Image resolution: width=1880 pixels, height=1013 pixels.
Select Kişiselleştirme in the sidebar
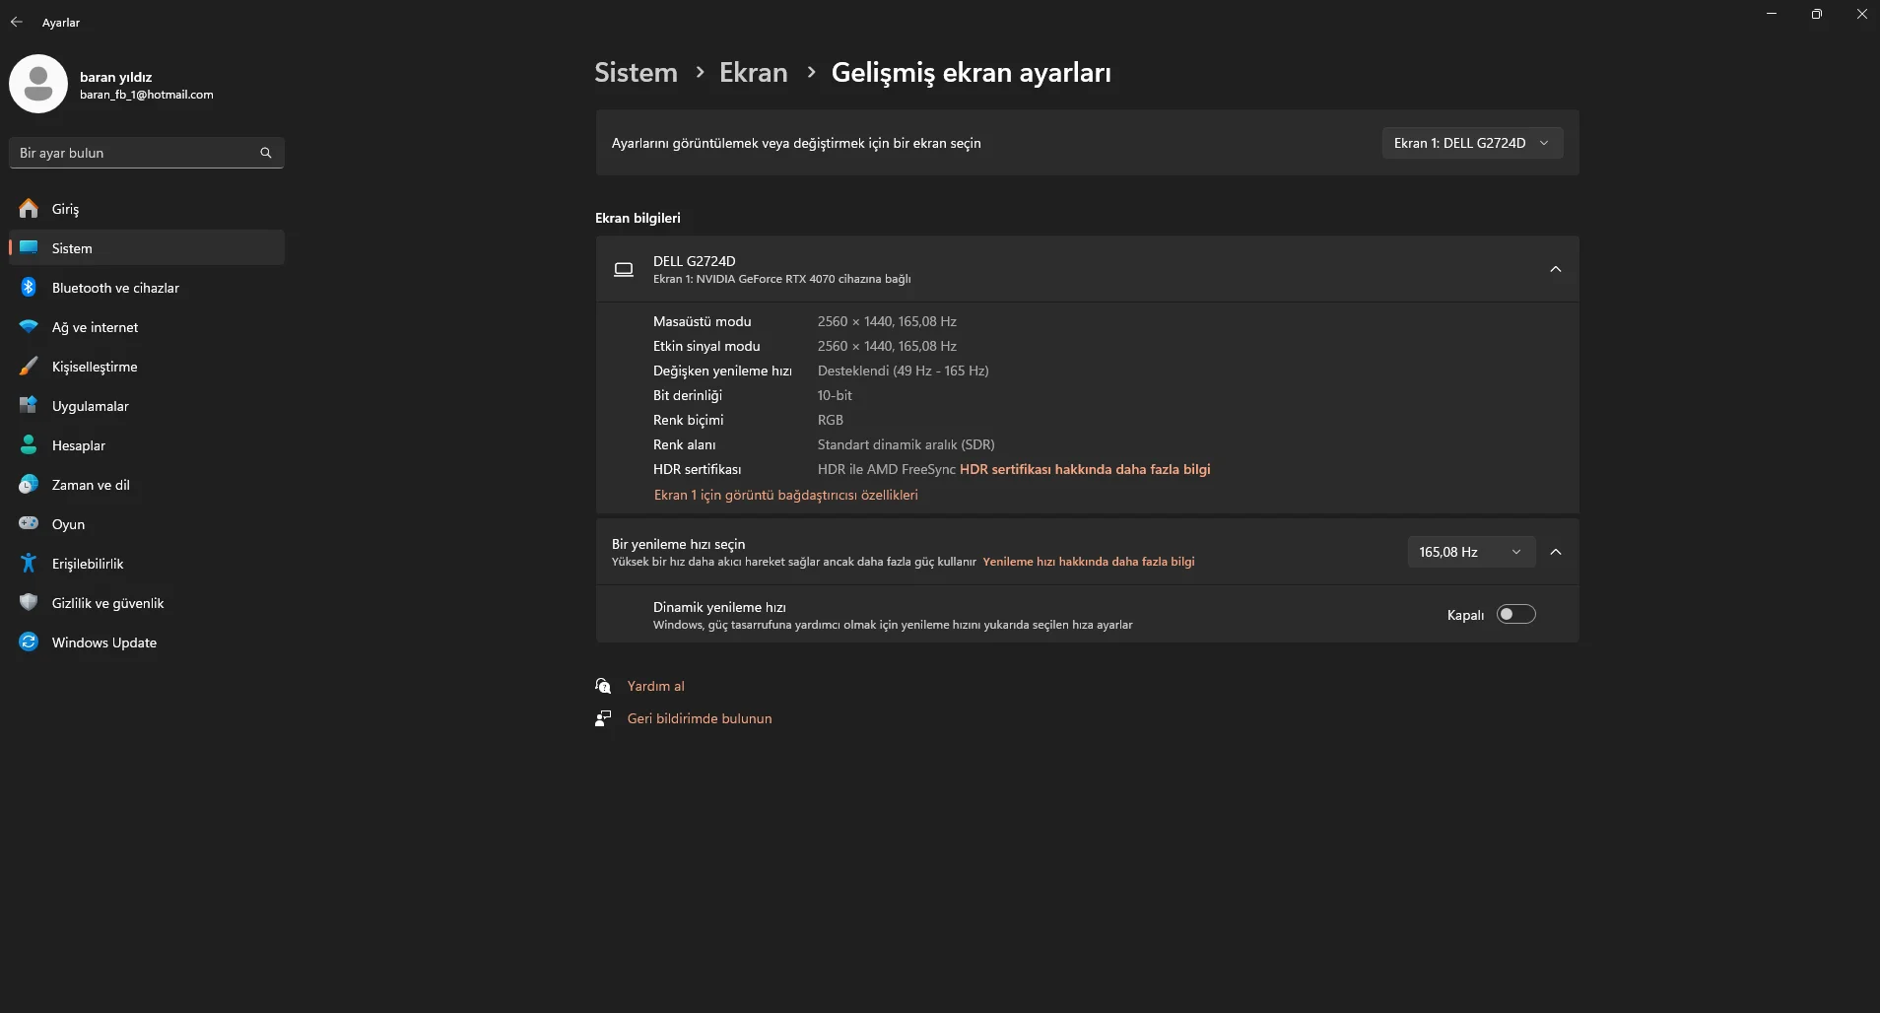147,366
